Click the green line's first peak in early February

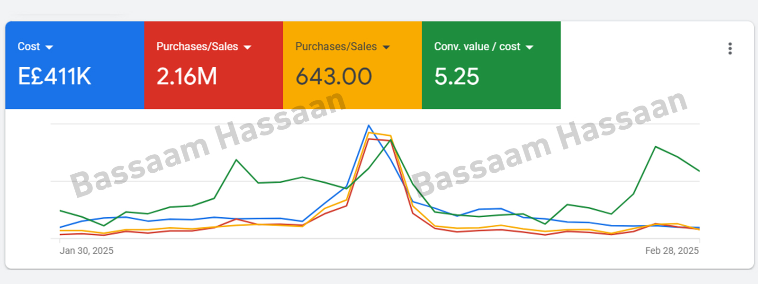[236, 160]
